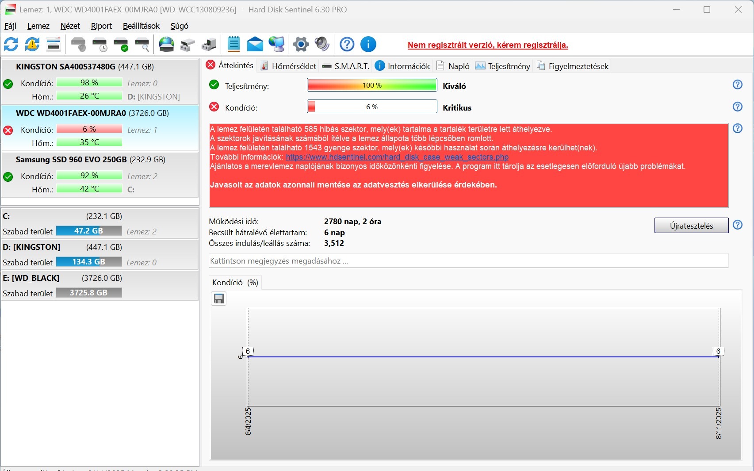Click the comment field 'Kattintson megjegyzés megadásához'
Screen dimensions: 754x471
pos(468,261)
